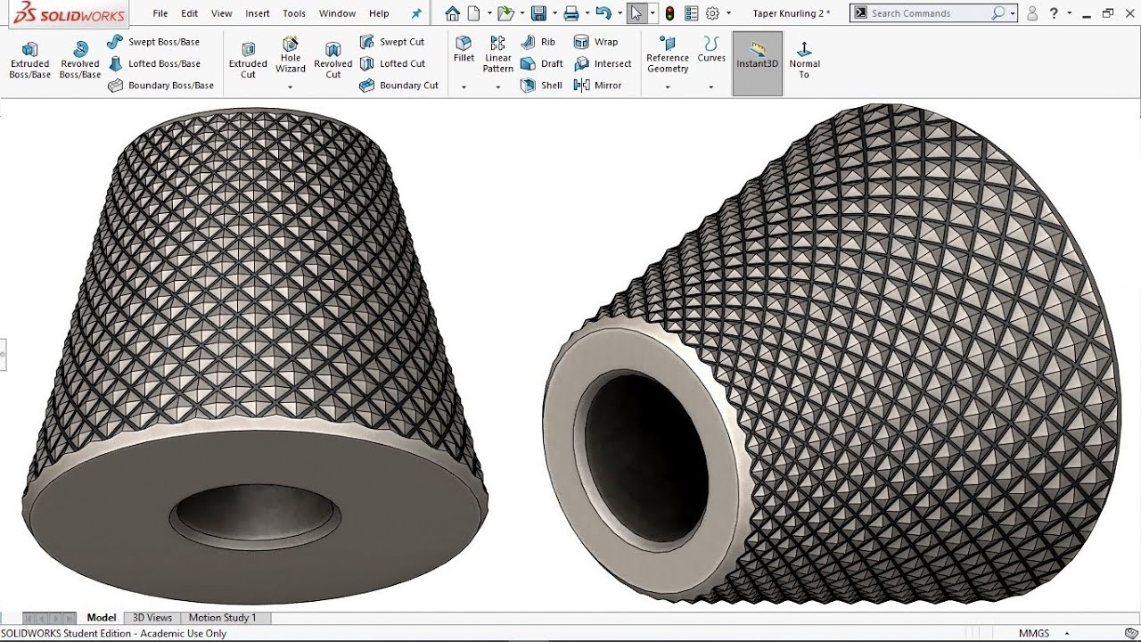The image size is (1141, 642).
Task: Click the Swept Boss/Base tool
Action: [153, 42]
